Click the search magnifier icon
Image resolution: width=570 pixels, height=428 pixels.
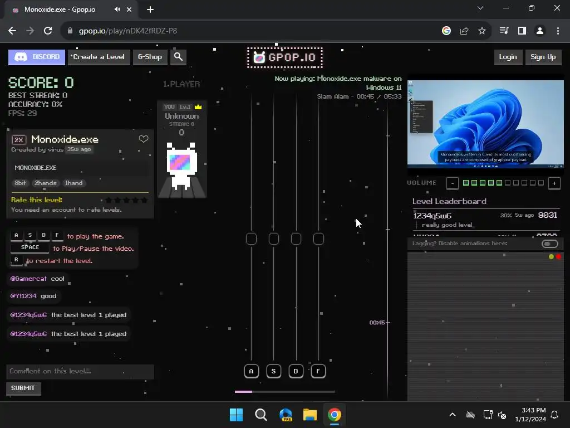pos(178,57)
